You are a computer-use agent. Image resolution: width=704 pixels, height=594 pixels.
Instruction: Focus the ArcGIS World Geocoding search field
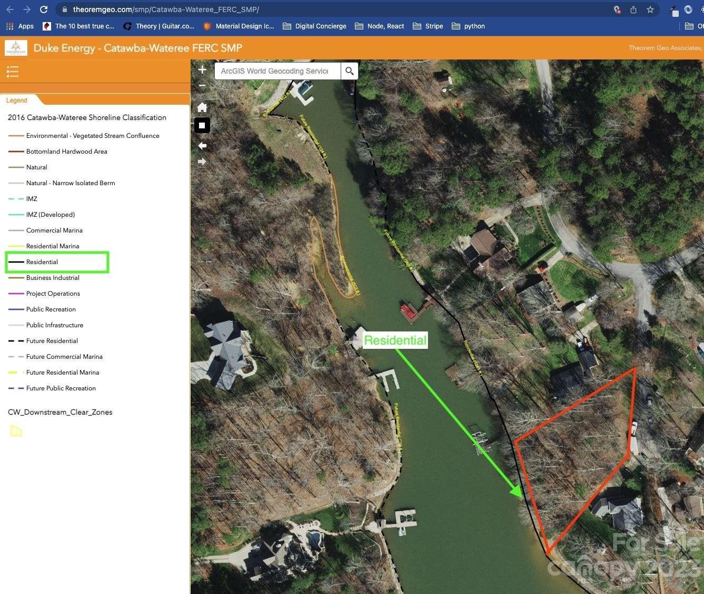pos(277,71)
